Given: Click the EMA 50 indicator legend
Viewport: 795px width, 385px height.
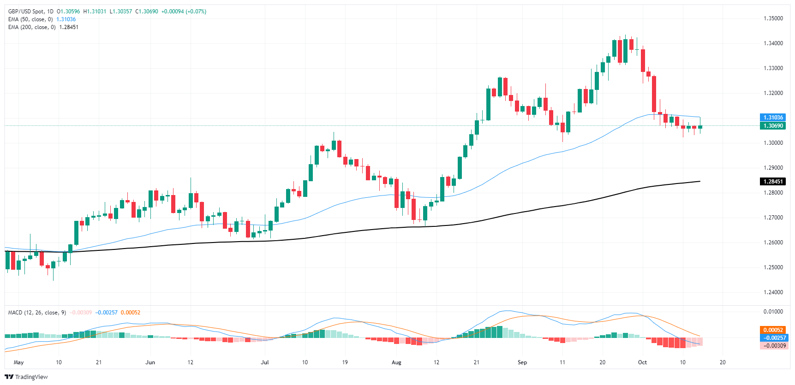Looking at the screenshot, I should (x=31, y=19).
